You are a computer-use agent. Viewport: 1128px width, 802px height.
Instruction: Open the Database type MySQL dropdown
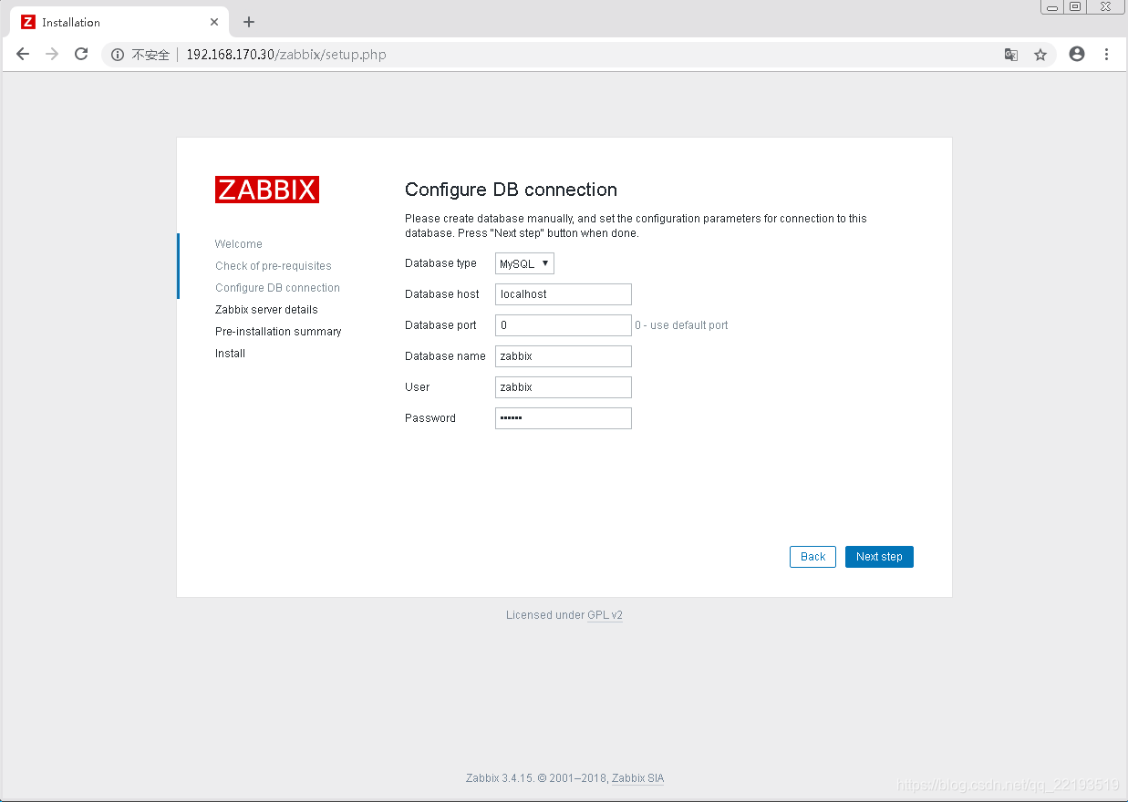[524, 263]
